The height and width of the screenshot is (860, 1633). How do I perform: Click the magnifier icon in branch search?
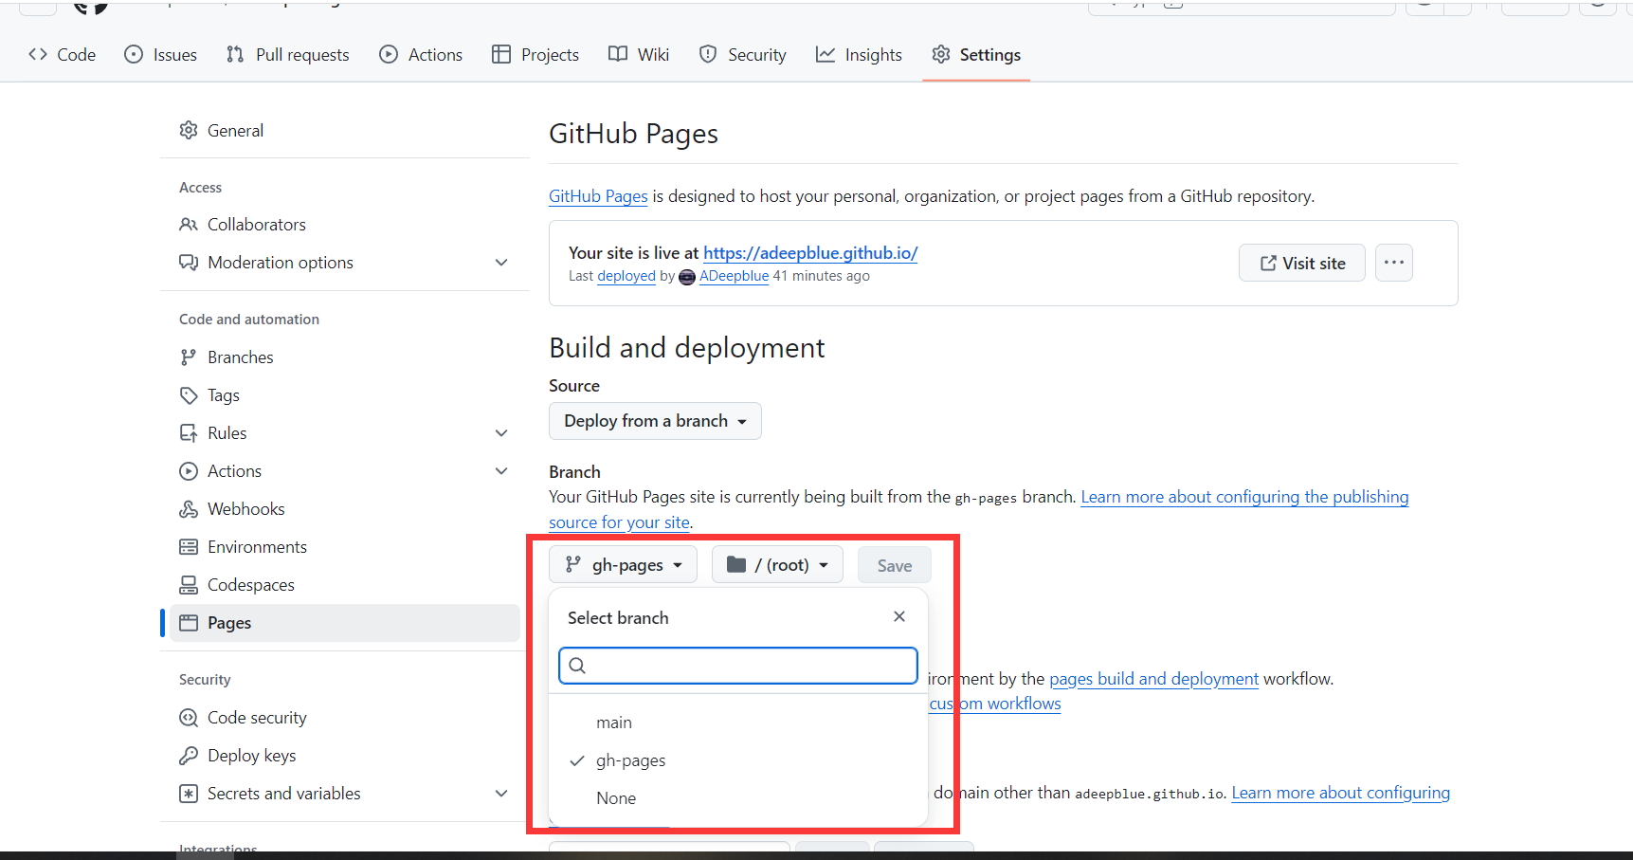coord(577,666)
